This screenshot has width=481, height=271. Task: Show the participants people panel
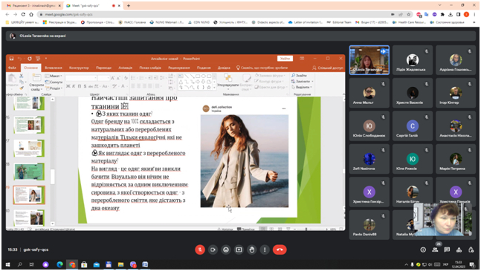(435, 250)
